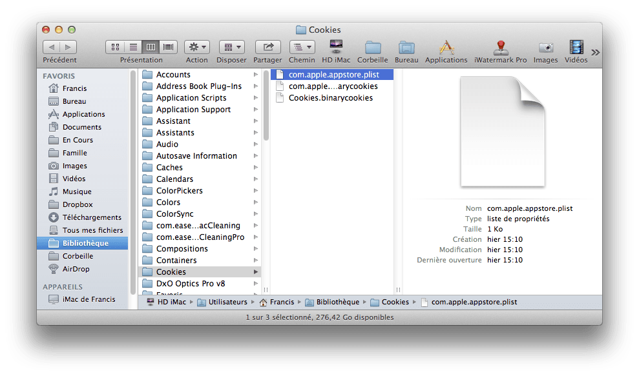This screenshot has width=639, height=376.
Task: Open DxO Optics Pro v8 folder
Action: point(200,283)
